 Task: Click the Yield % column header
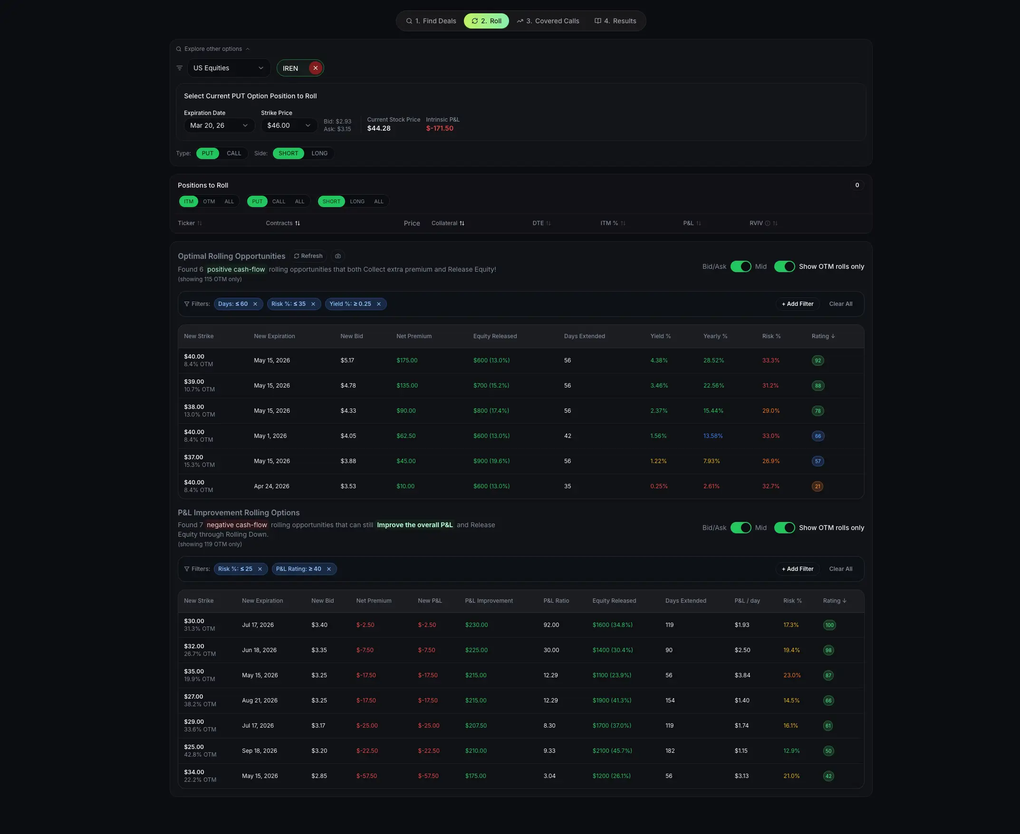tap(660, 336)
